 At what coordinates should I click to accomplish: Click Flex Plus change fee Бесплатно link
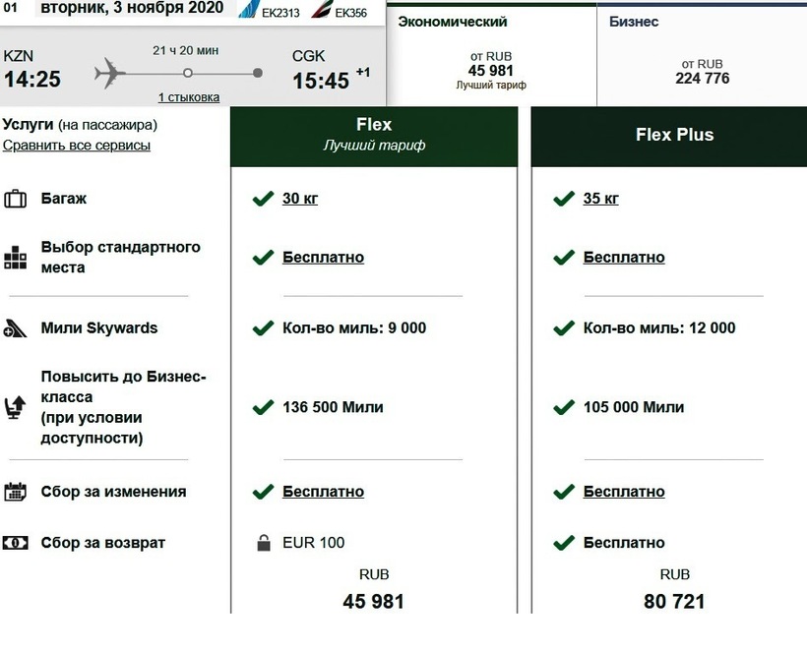[624, 492]
